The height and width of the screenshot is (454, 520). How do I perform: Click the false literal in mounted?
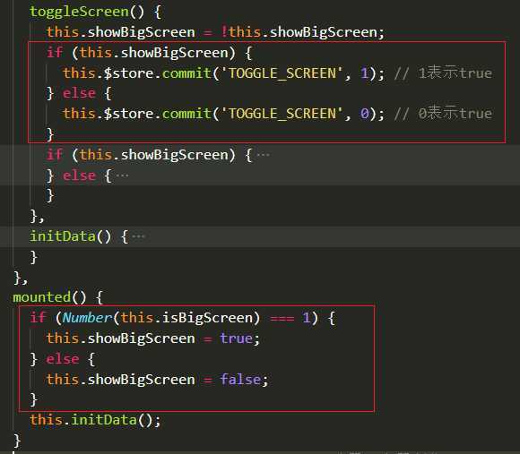[240, 379]
